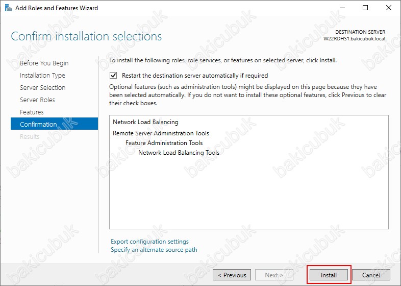The width and height of the screenshot is (401, 286).
Task: Click the Add Roles and Features Wizard title icon
Action: 9,8
